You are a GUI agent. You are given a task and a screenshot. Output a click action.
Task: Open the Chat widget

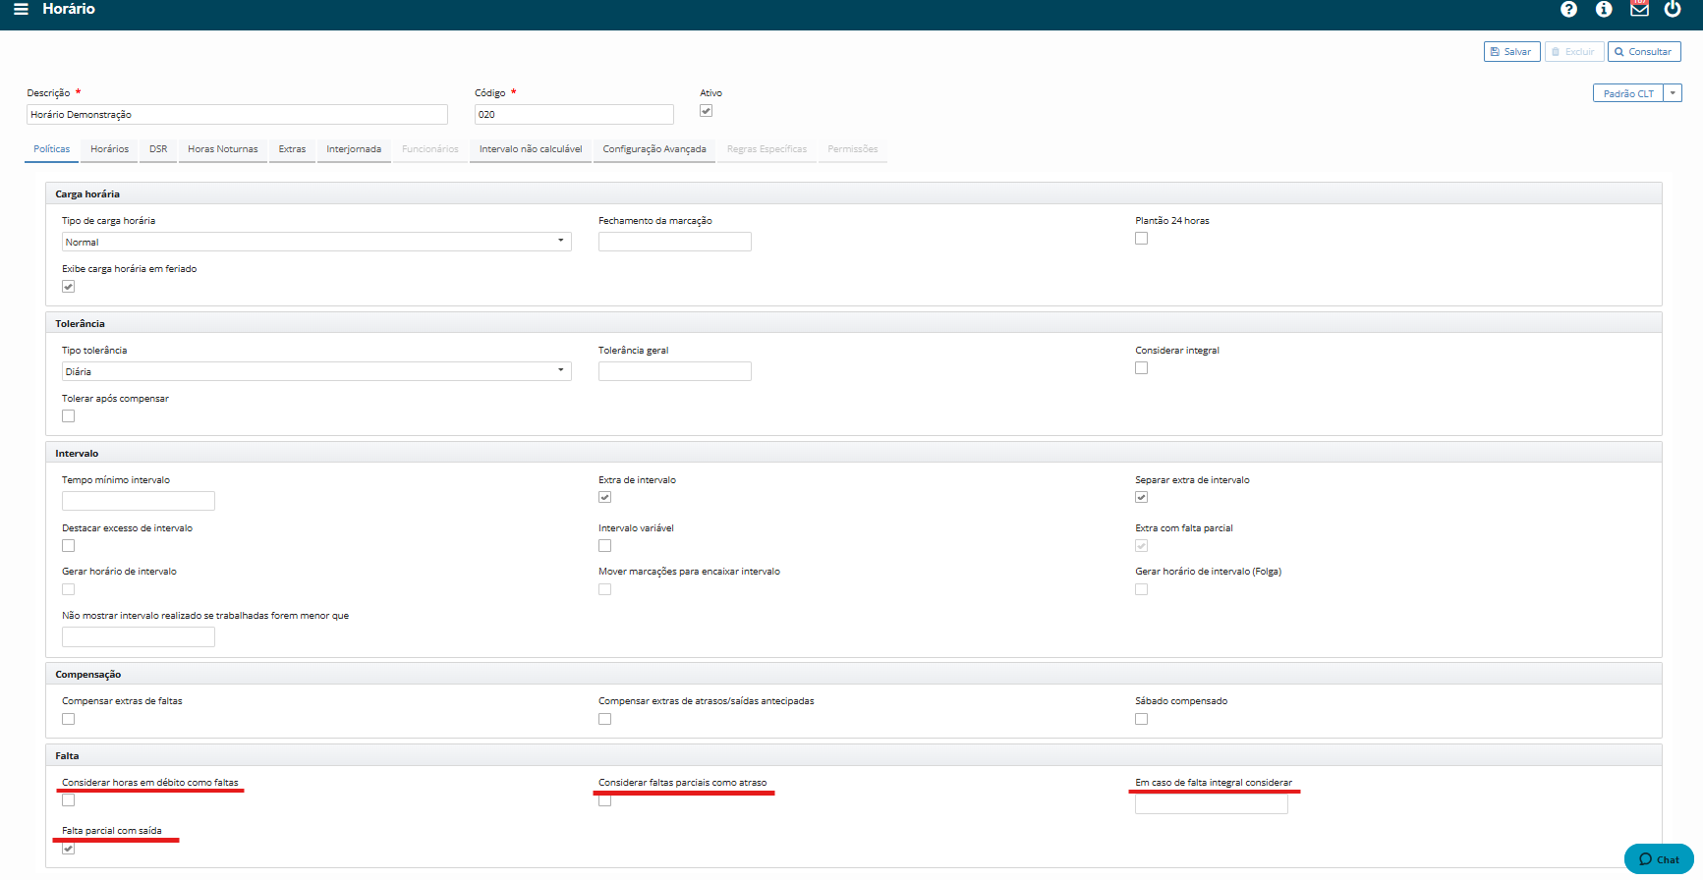click(x=1659, y=859)
